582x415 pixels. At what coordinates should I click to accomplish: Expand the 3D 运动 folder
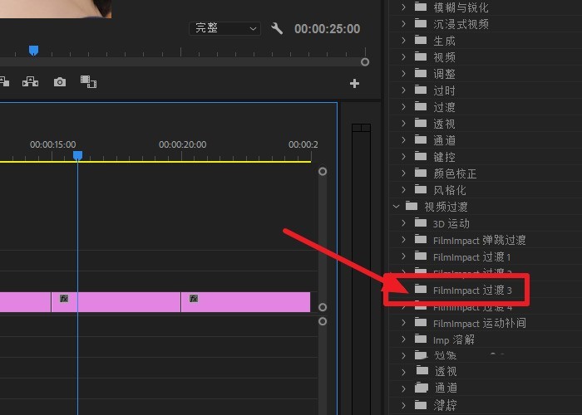pyautogui.click(x=403, y=223)
